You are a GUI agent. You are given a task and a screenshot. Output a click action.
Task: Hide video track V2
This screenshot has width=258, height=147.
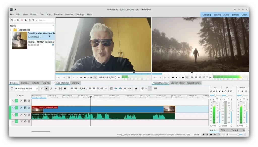(x=25, y=101)
